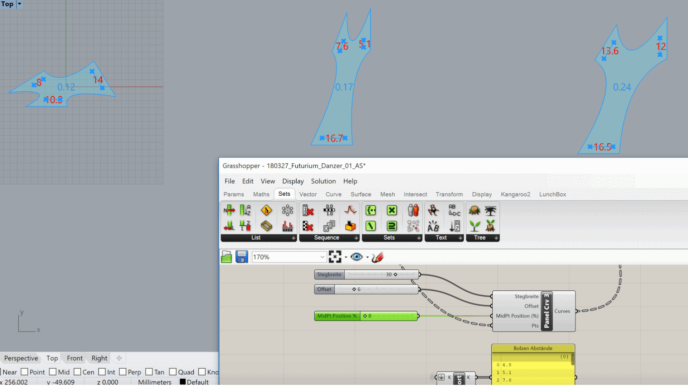
Task: Click the Sort Text icon
Action: [454, 226]
